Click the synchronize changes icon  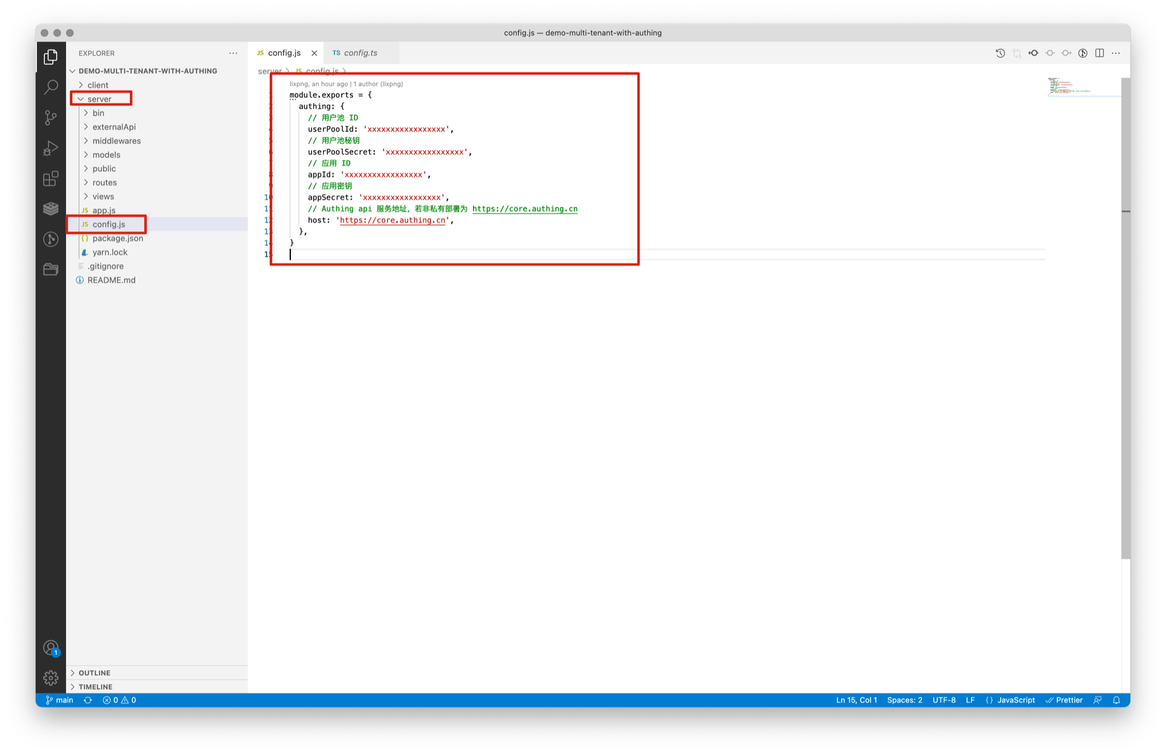[88, 700]
